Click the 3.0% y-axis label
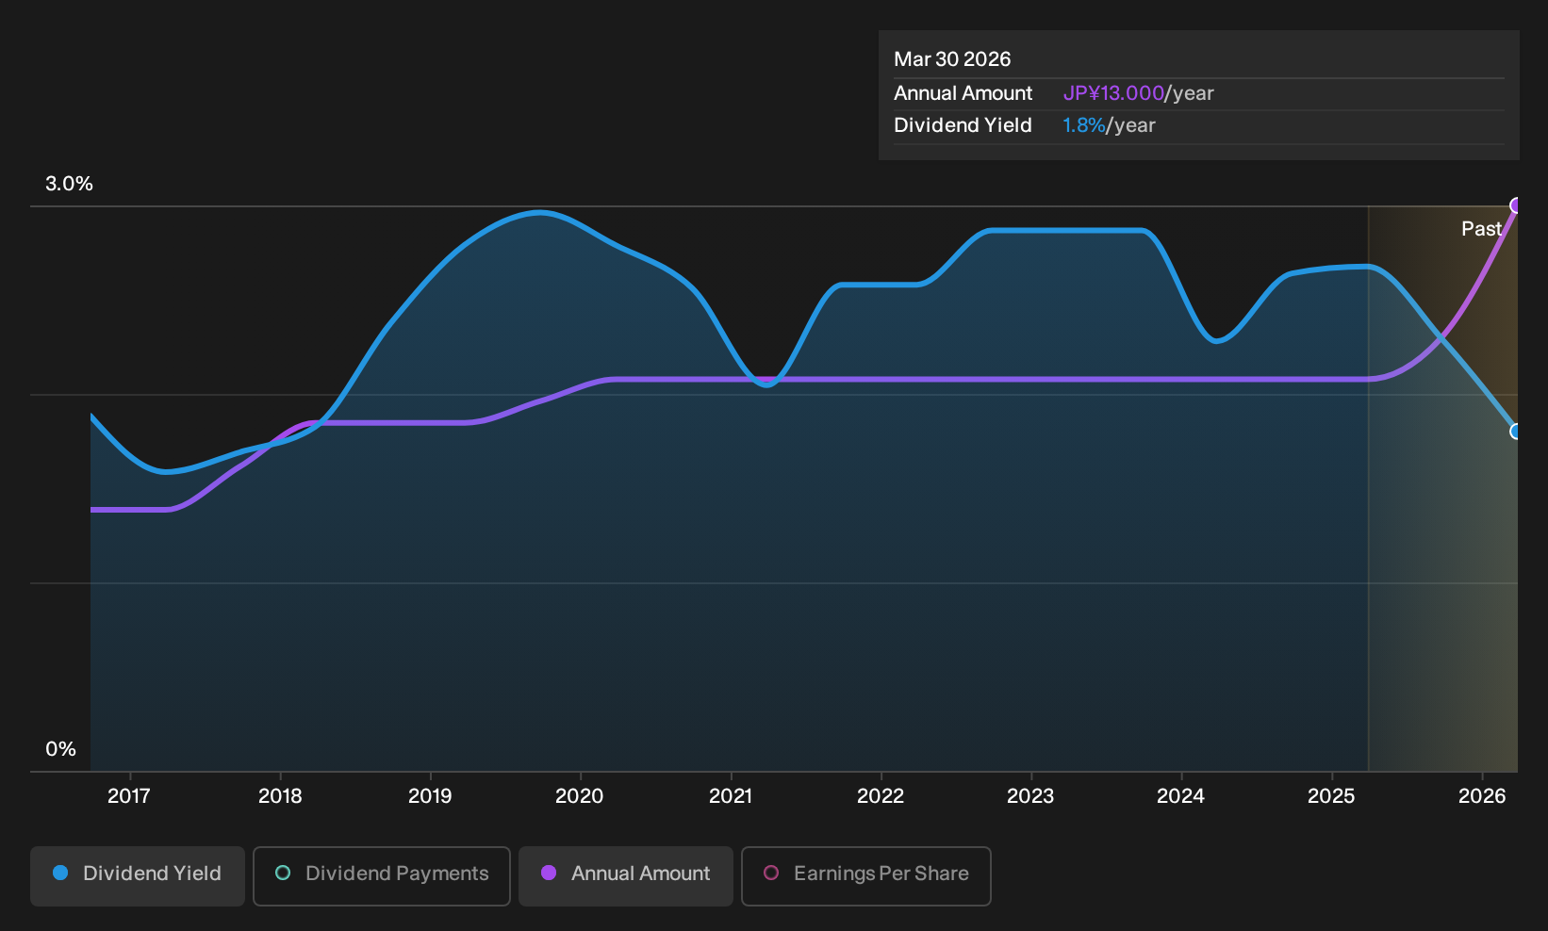This screenshot has height=931, width=1548. [69, 184]
